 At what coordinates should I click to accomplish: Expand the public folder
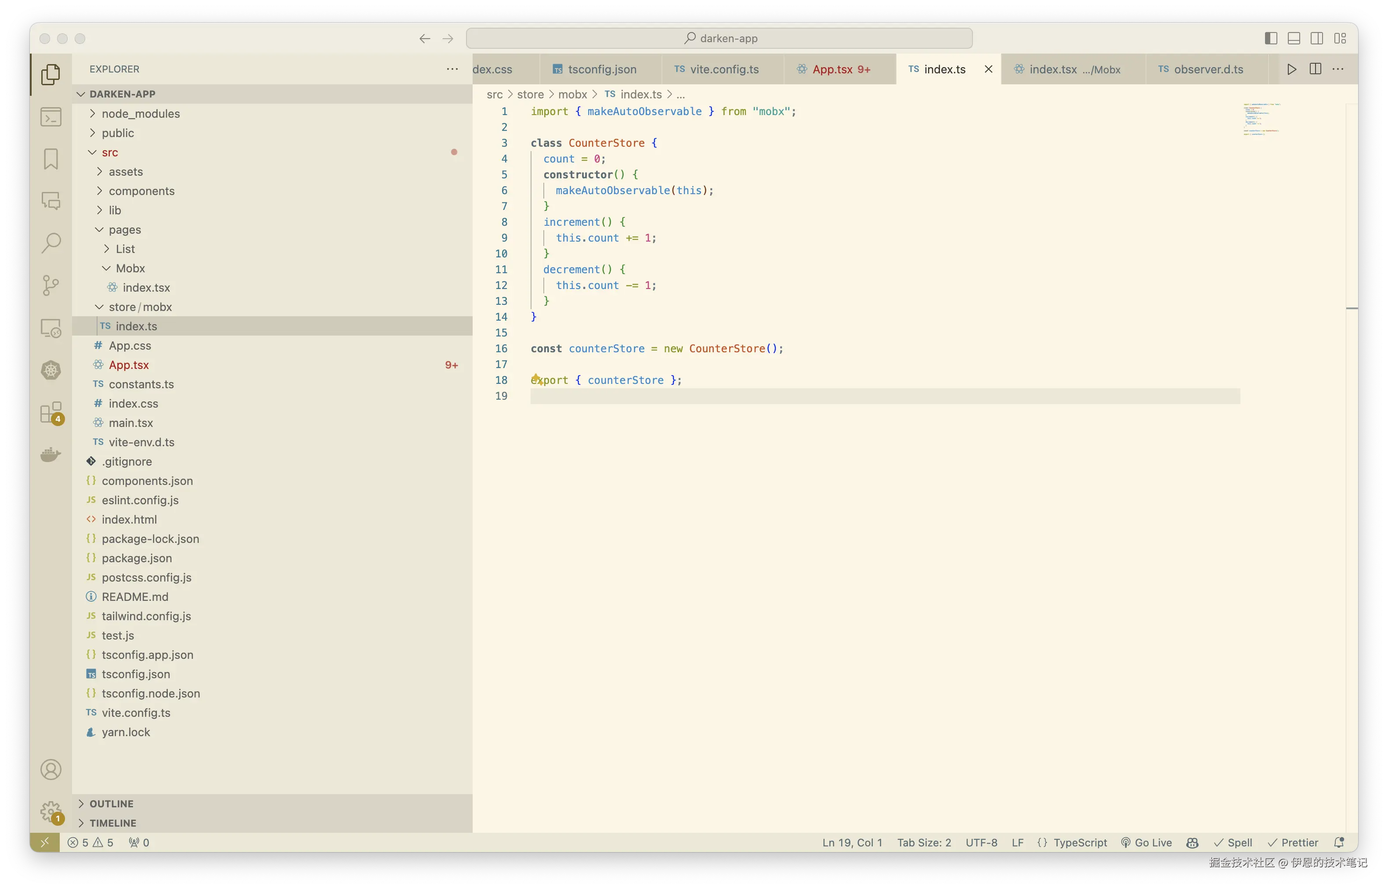272,133
